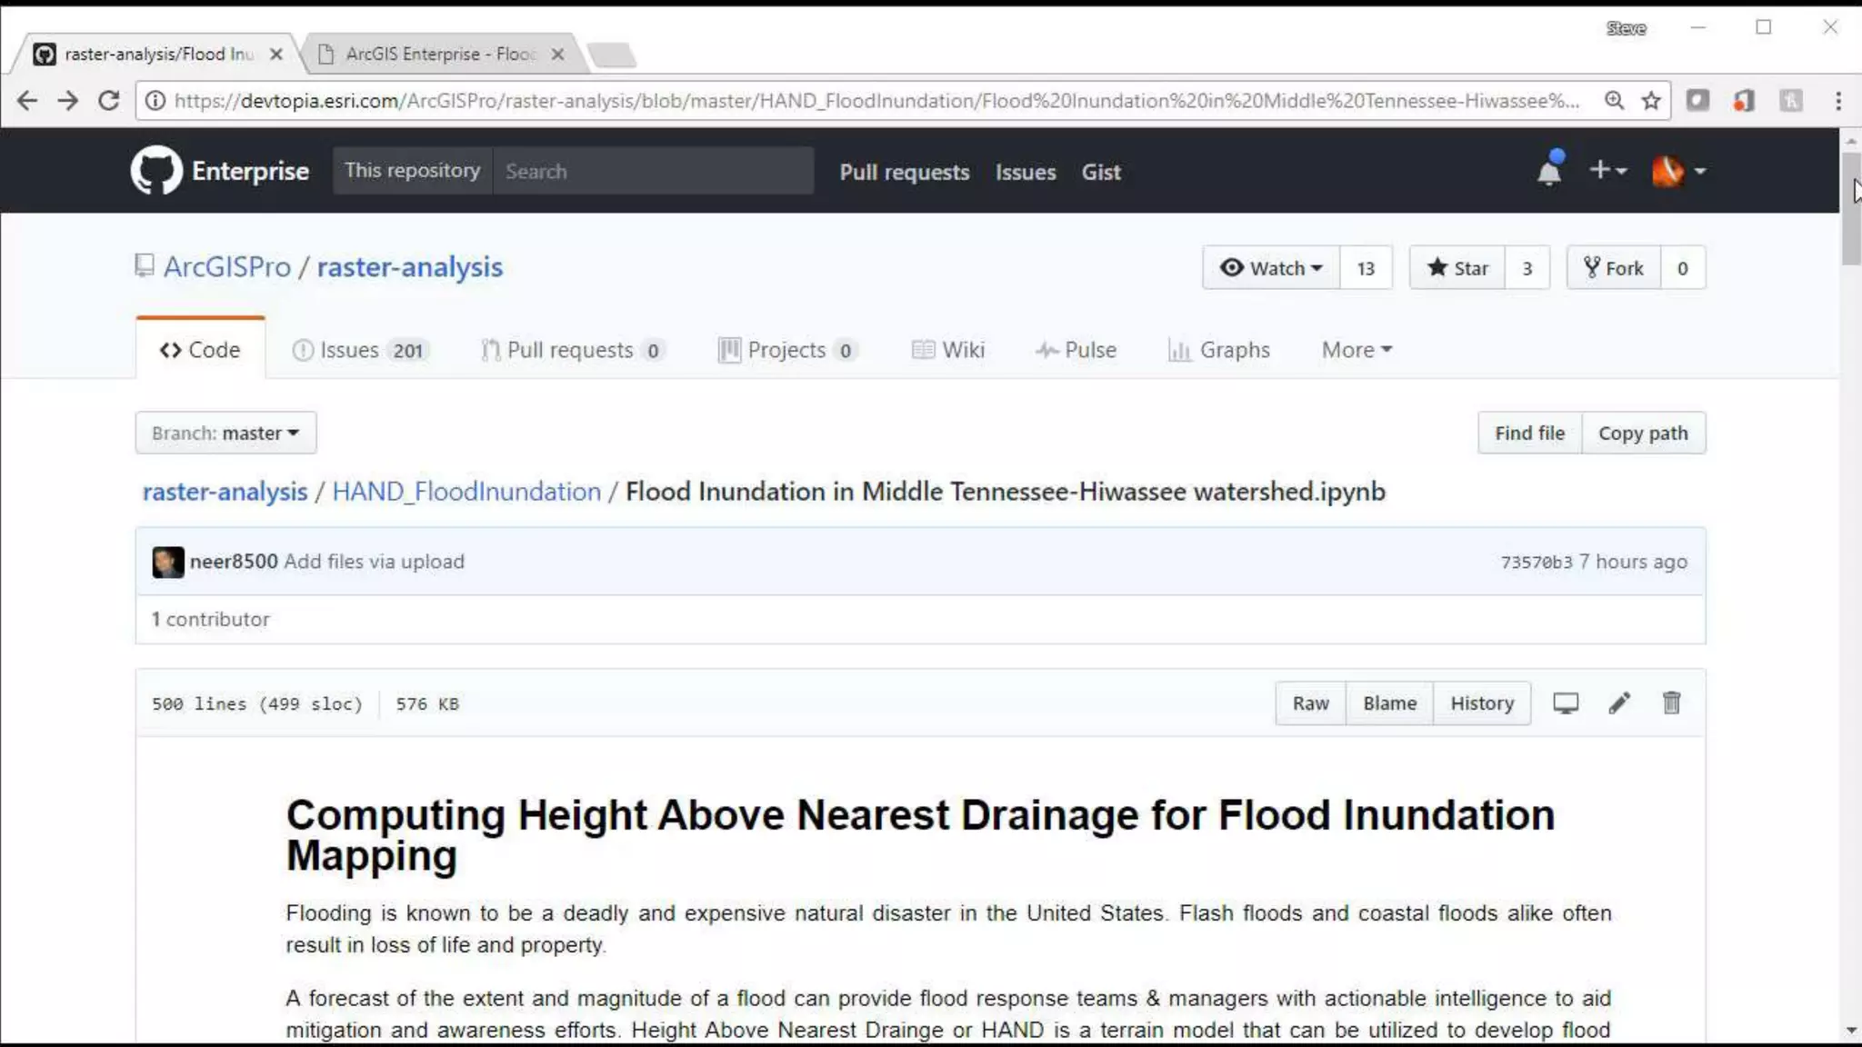Click the zoom magnifier icon in the address bar

pyautogui.click(x=1614, y=101)
